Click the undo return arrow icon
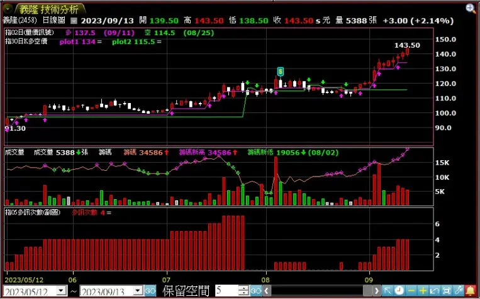The image size is (480, 299). (435, 290)
